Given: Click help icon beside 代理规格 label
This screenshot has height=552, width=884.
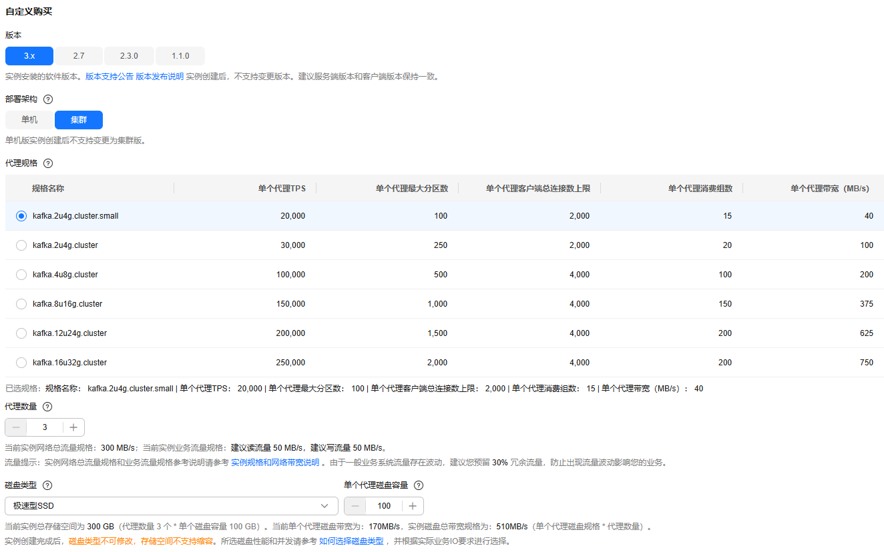Looking at the screenshot, I should (x=48, y=163).
